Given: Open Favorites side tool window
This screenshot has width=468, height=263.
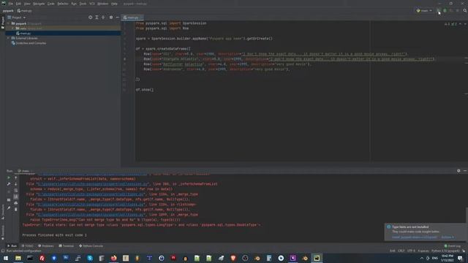Looking at the screenshot, I should tap(3, 232).
